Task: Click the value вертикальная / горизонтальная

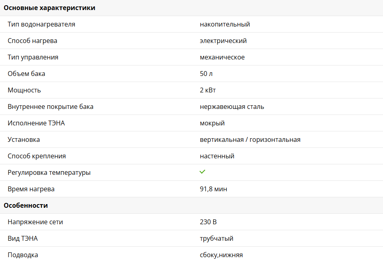Action: point(250,139)
